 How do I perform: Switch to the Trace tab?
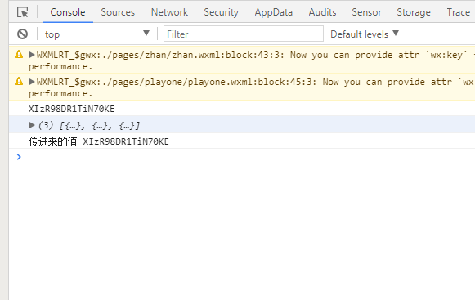tap(458, 12)
